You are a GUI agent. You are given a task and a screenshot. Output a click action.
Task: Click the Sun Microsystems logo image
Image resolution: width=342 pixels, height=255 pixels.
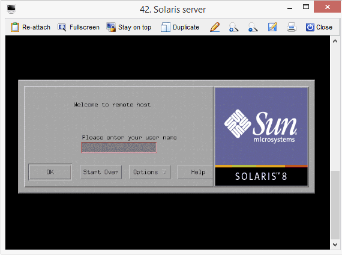pyautogui.click(x=261, y=126)
